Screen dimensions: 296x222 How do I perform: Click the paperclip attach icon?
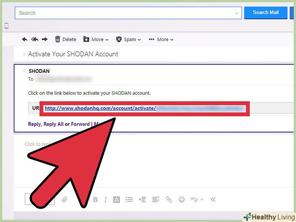coord(64,199)
